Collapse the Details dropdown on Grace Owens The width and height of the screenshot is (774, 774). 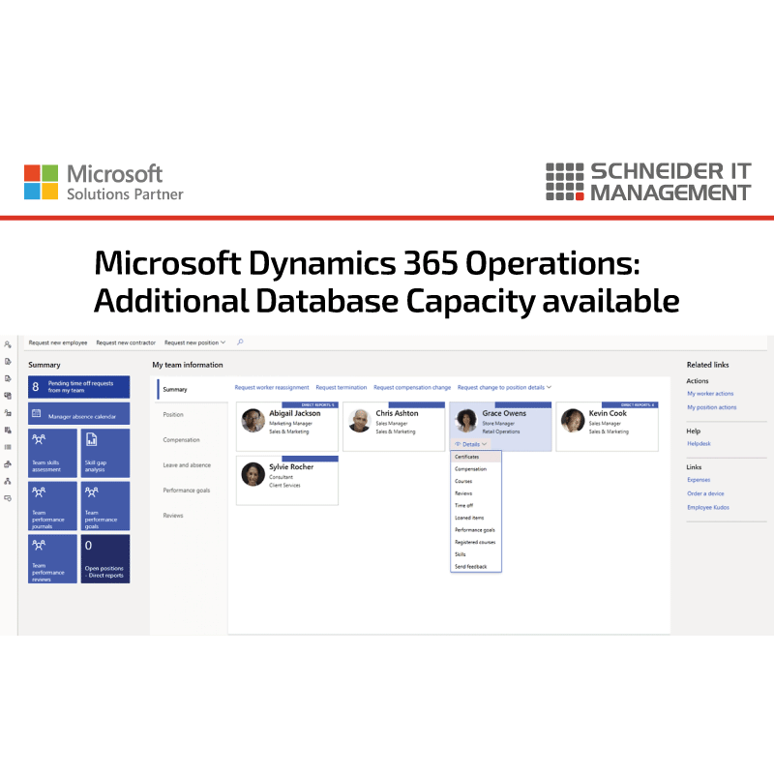pos(471,444)
